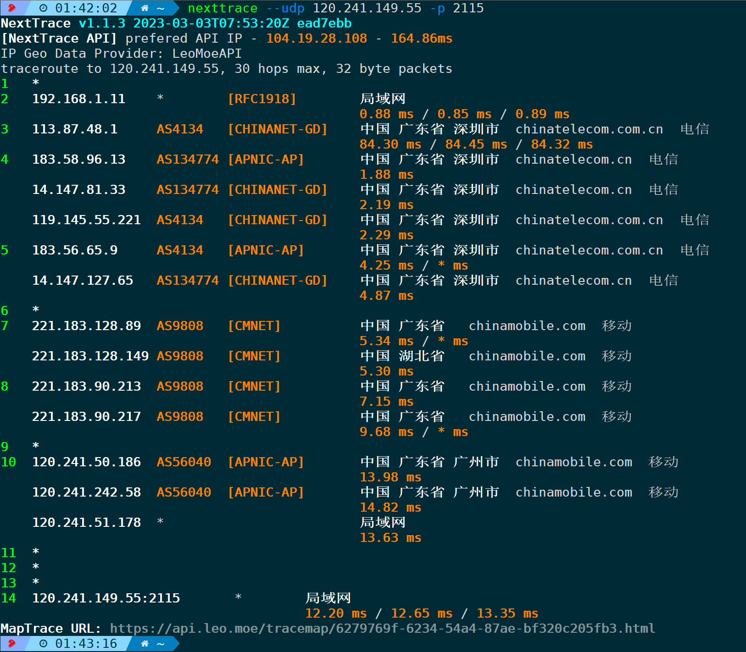The height and width of the screenshot is (652, 746).
Task: Click IP 183.58.96.13 in hop 4
Action: coord(78,160)
